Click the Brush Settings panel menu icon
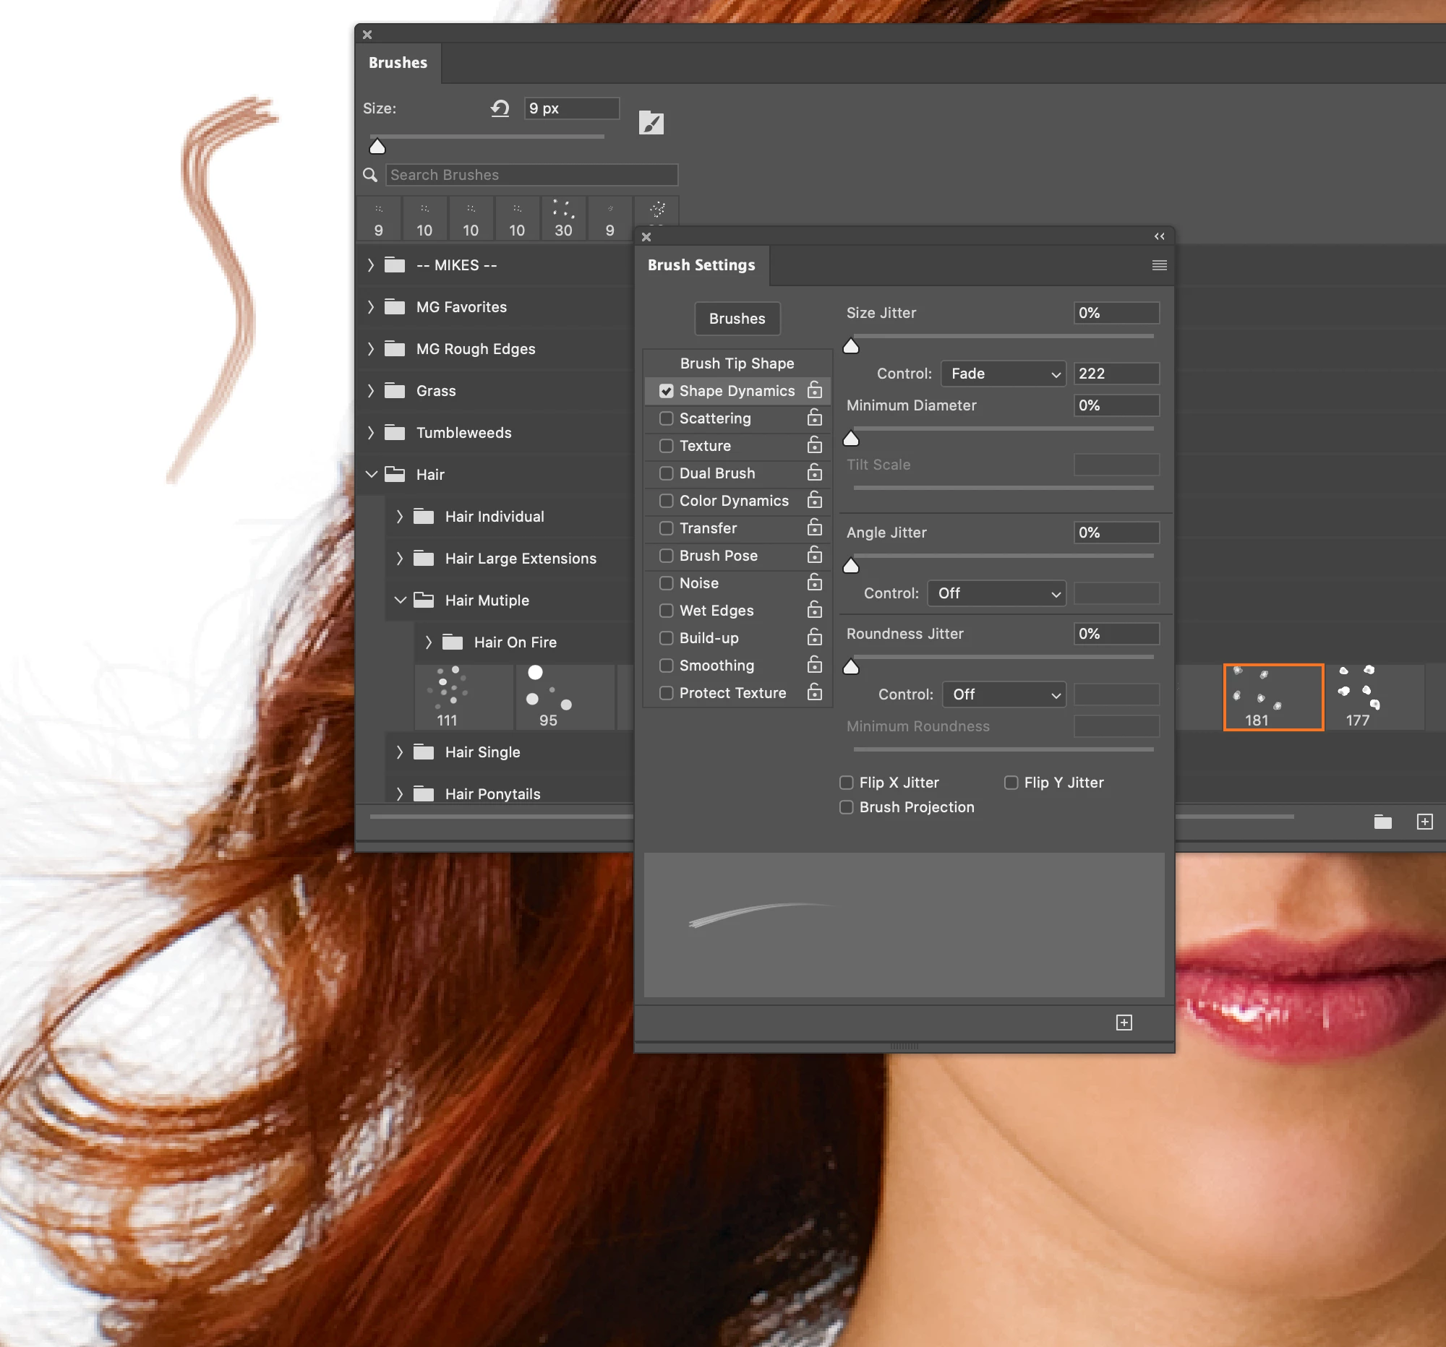The height and width of the screenshot is (1347, 1446). (1160, 265)
